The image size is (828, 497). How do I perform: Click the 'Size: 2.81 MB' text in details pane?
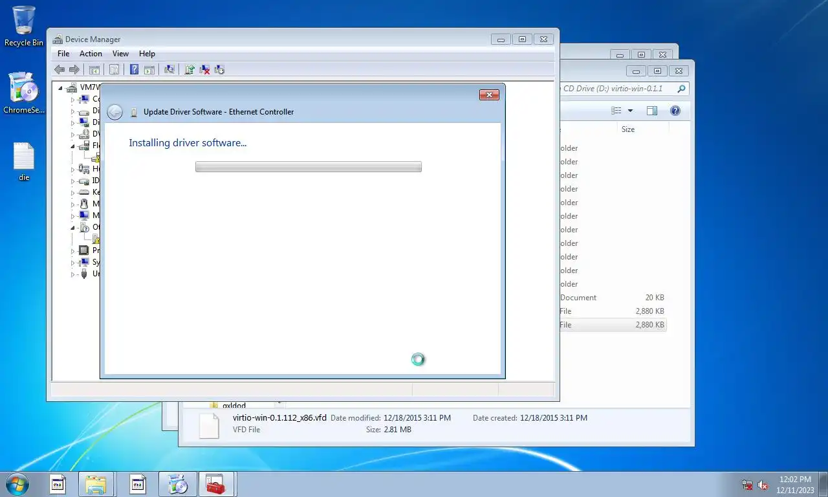coord(389,430)
